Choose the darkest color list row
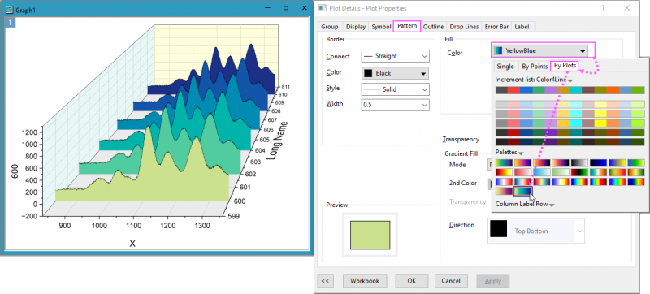 [x=570, y=142]
